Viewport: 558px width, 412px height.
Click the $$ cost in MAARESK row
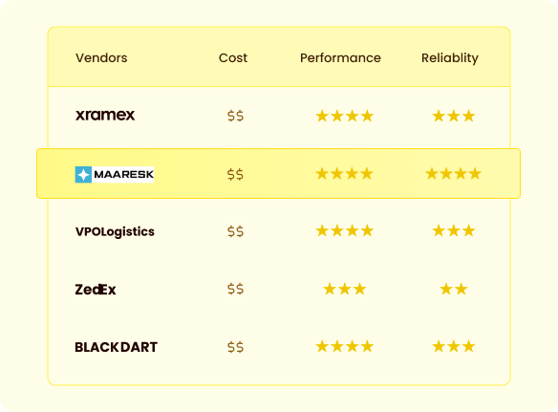tap(236, 174)
